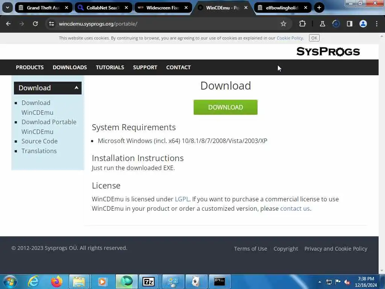385x289 pixels.
Task: Open 7-Zip from the taskbar
Action: pyautogui.click(x=149, y=281)
